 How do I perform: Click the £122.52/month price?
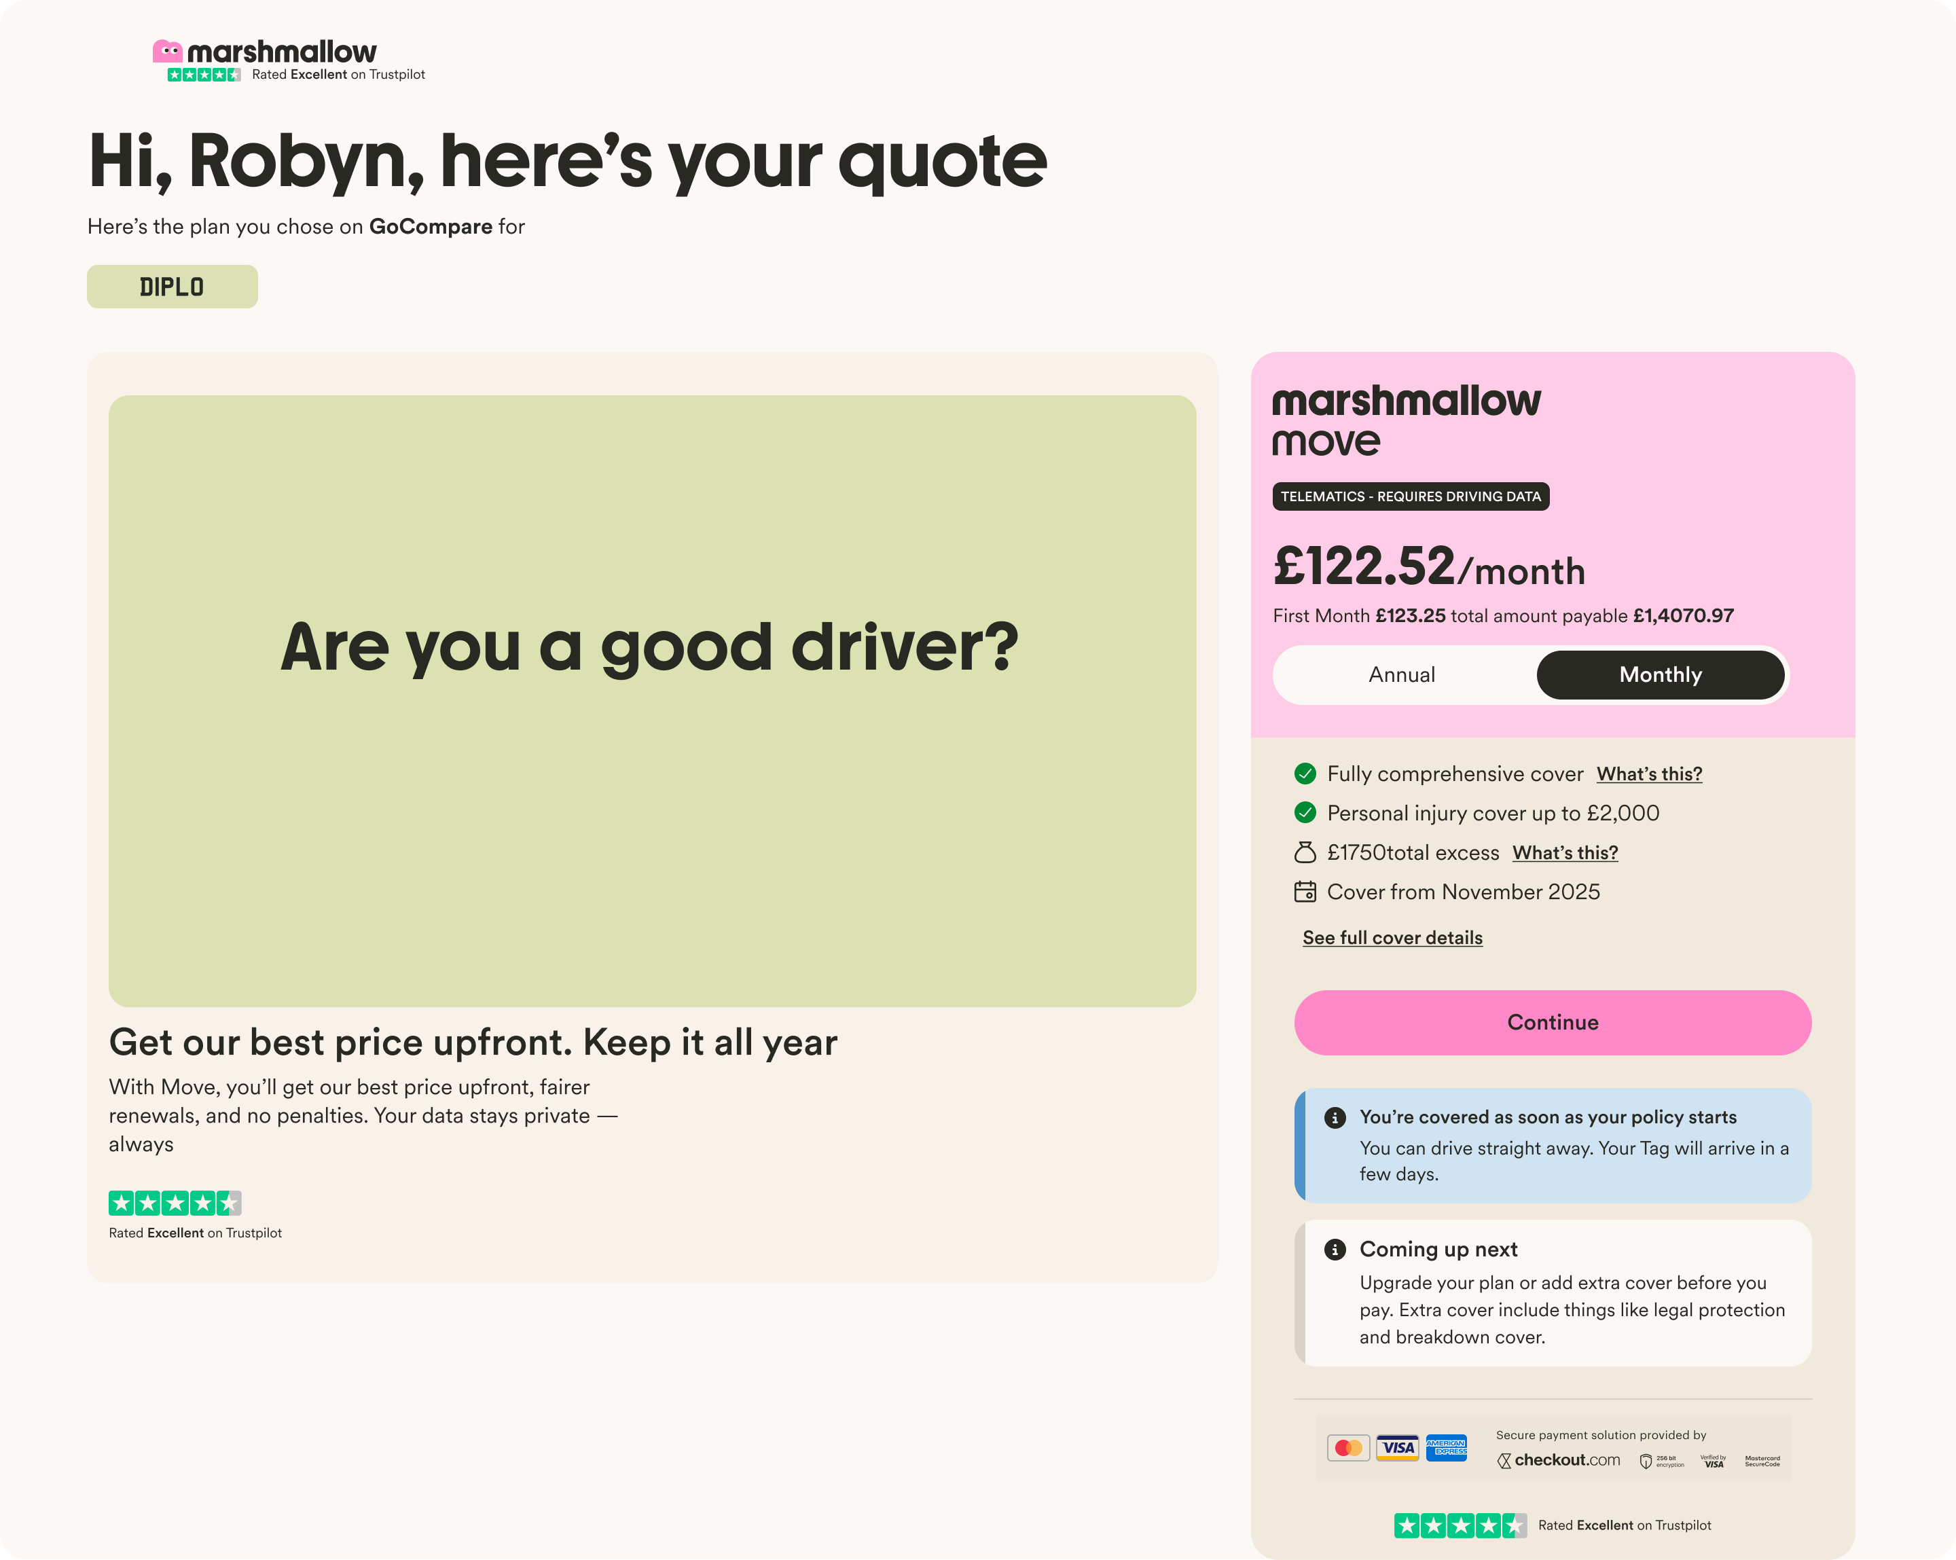(1429, 567)
